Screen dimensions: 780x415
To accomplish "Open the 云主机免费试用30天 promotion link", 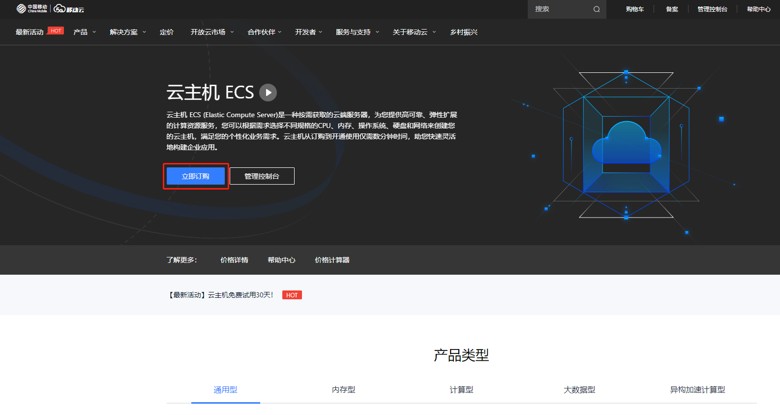I will coord(220,295).
